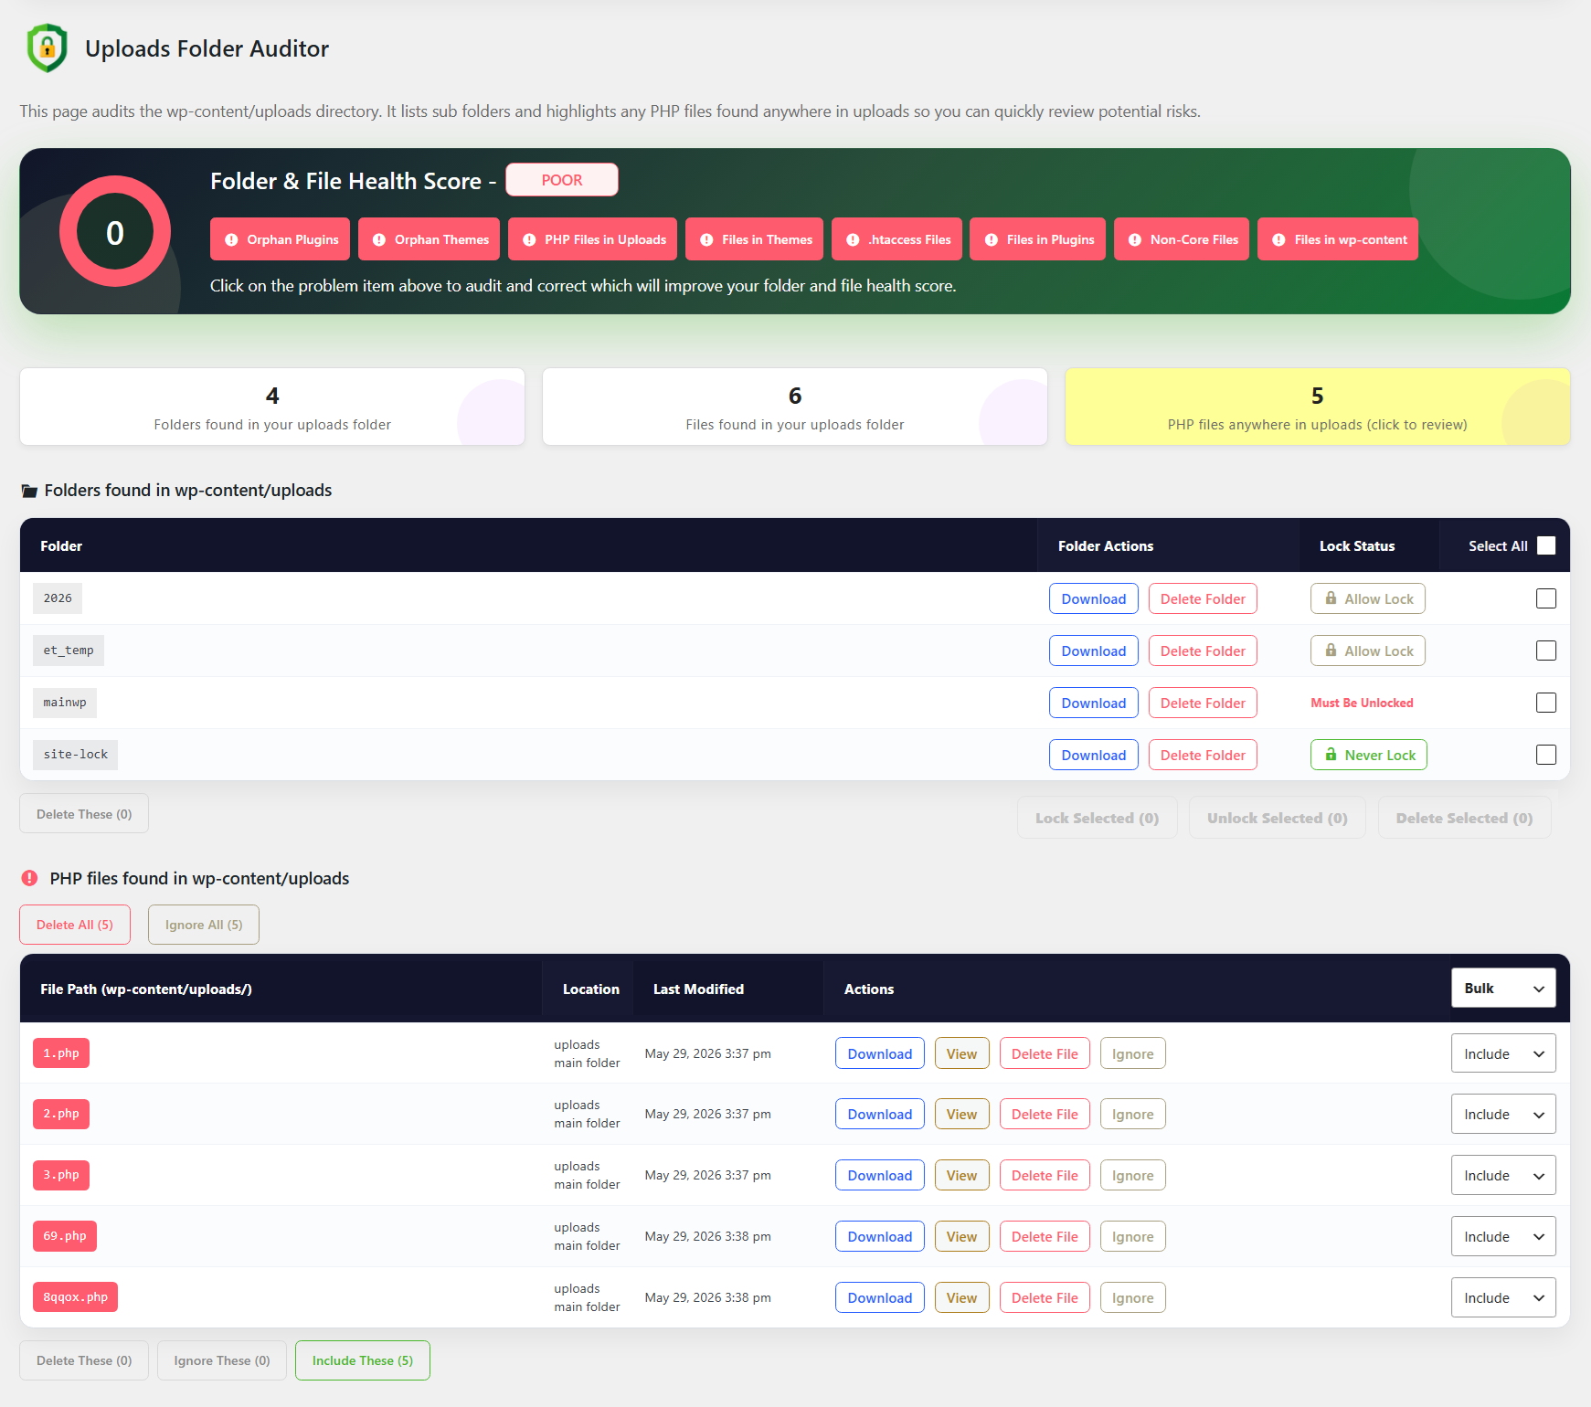Toggle the Select All checkbox

click(x=1546, y=545)
